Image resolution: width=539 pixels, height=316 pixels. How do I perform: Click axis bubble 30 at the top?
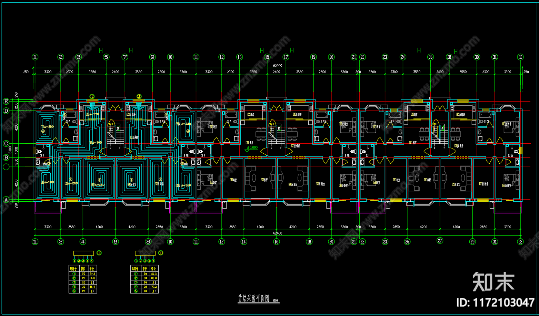coord(477,57)
